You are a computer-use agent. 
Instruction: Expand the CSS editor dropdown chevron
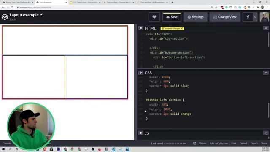point(266,73)
